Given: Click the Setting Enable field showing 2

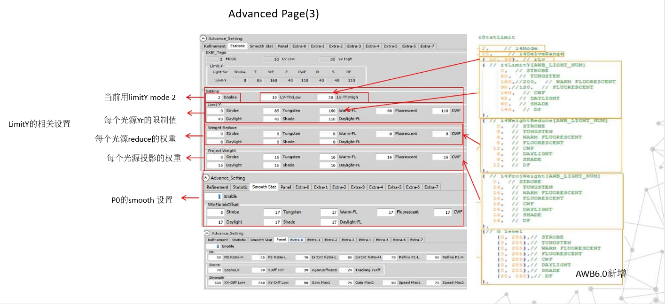Looking at the screenshot, I should click(214, 98).
